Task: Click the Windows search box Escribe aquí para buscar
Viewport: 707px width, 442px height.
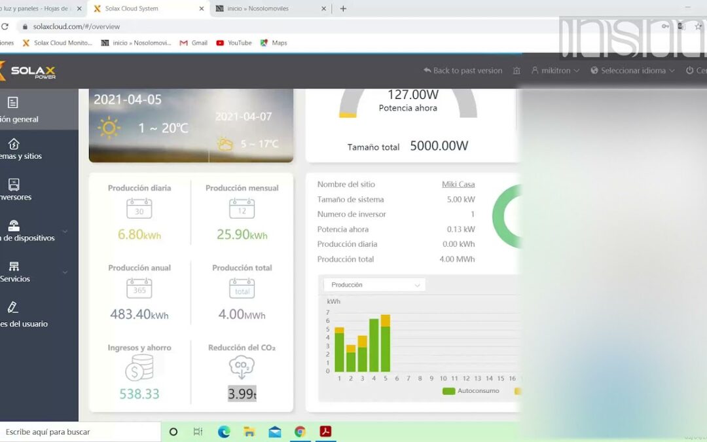Action: pos(81,432)
